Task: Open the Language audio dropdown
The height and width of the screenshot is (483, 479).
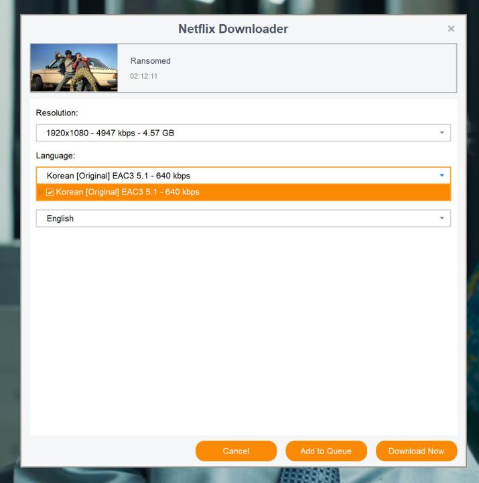Action: pyautogui.click(x=243, y=175)
